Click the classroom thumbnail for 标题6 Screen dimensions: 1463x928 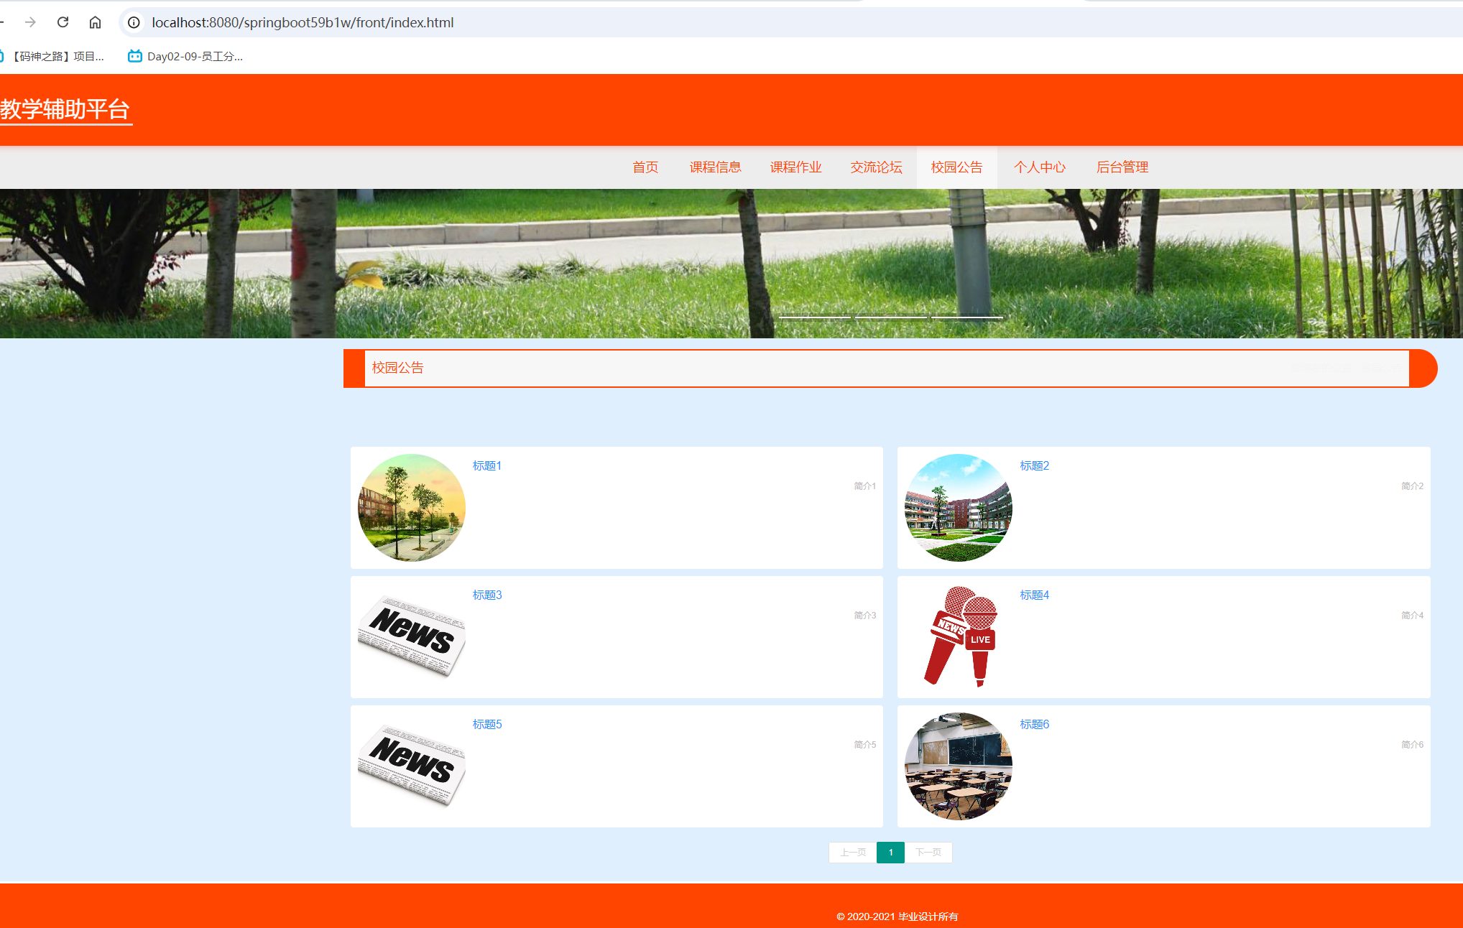958,766
